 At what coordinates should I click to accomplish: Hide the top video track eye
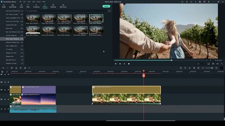click(x=8, y=75)
